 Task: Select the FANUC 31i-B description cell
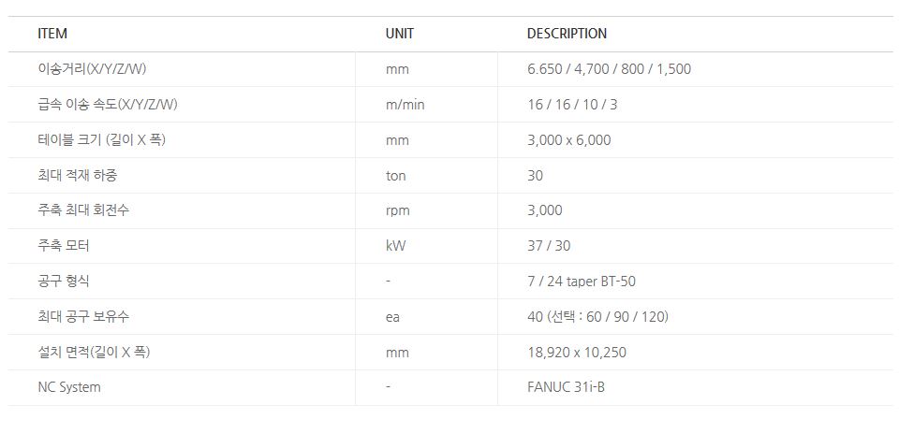[566, 387]
